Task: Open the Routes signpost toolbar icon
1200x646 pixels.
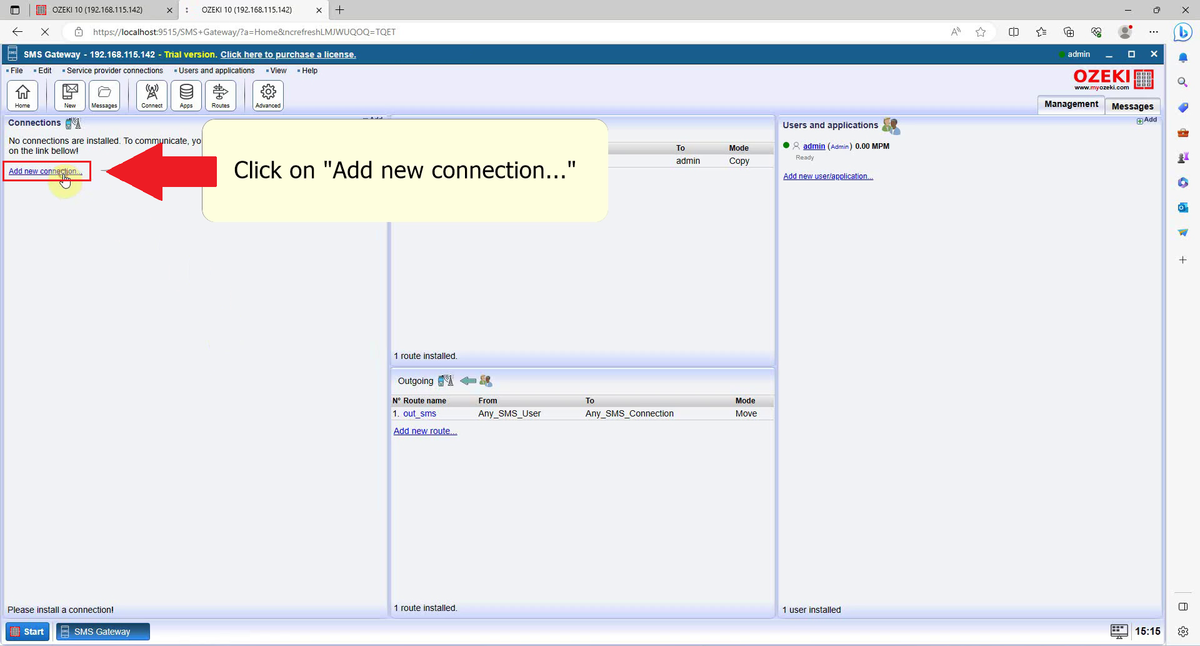Action: (221, 96)
